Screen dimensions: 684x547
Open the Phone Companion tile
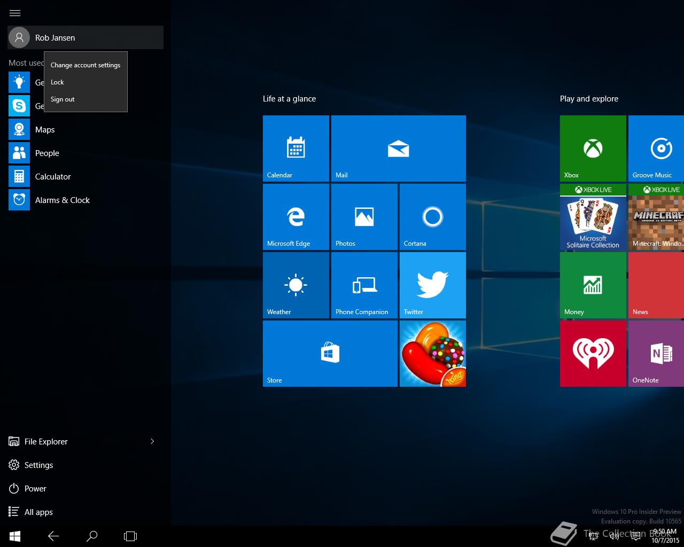(364, 285)
